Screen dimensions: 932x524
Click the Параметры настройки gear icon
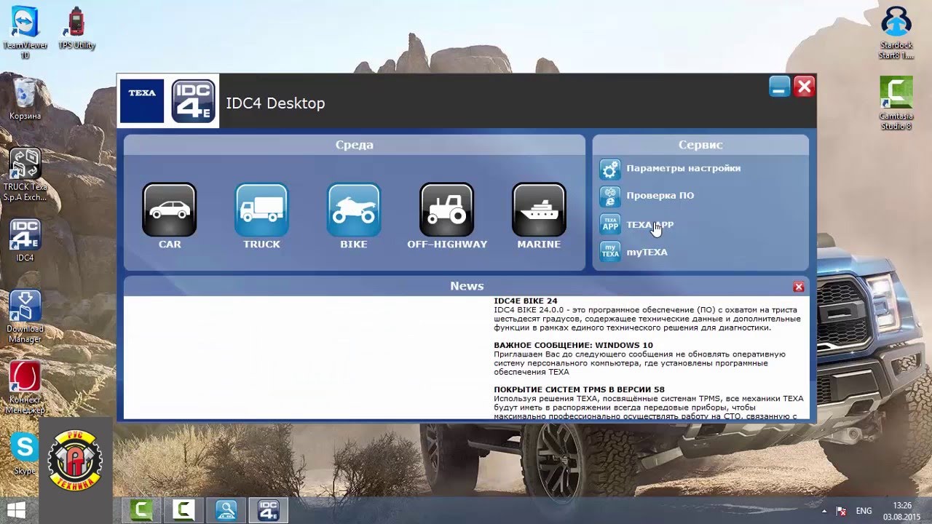click(x=610, y=169)
